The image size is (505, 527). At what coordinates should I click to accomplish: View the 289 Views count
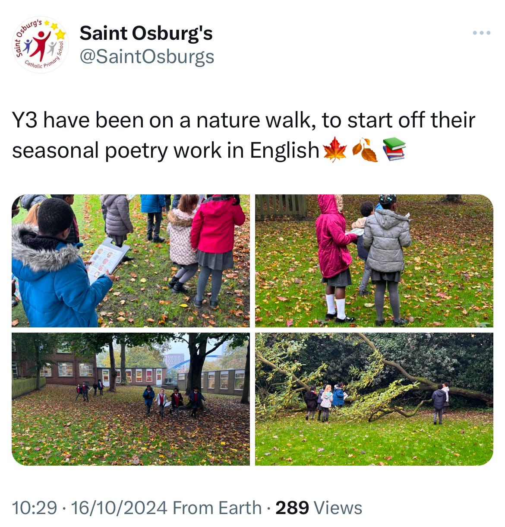point(319,508)
